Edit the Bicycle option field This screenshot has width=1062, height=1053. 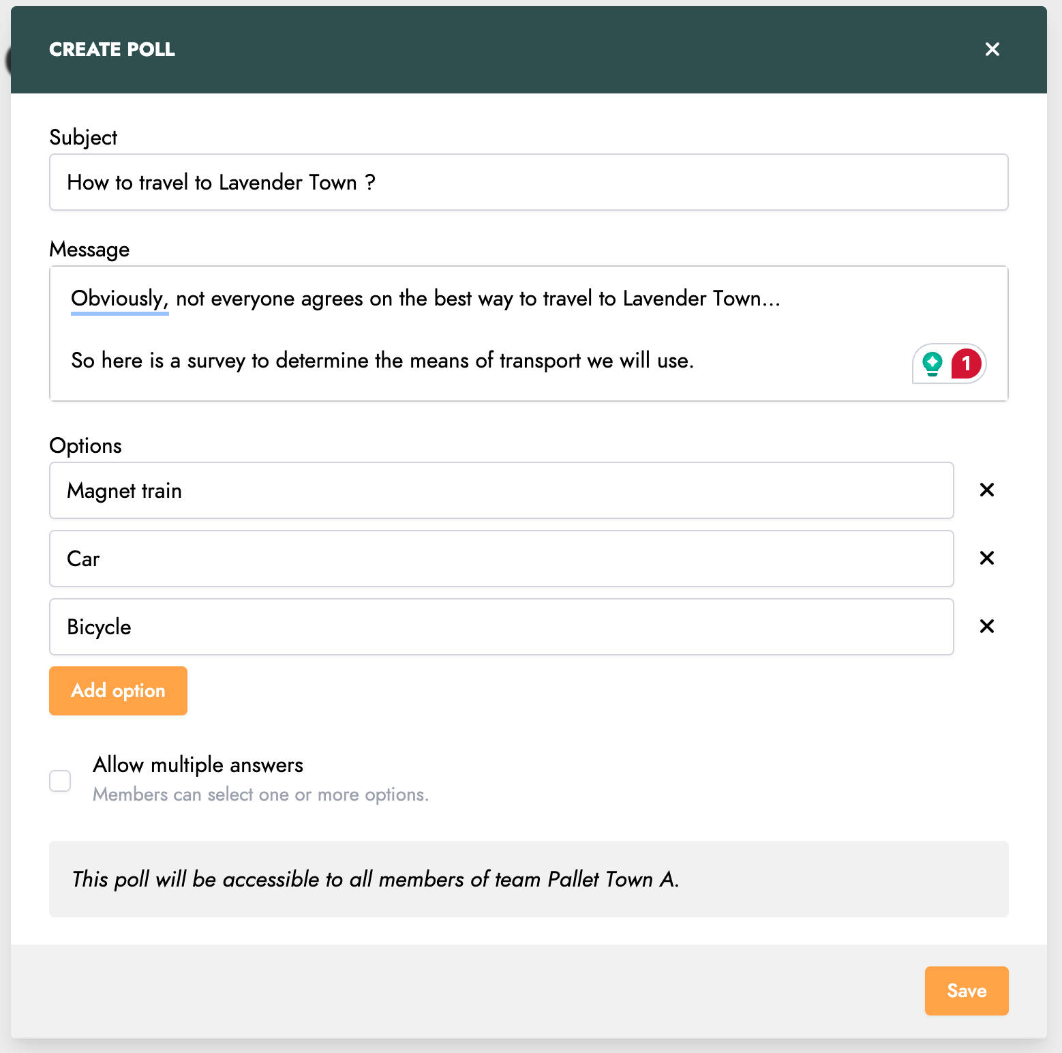tap(501, 627)
